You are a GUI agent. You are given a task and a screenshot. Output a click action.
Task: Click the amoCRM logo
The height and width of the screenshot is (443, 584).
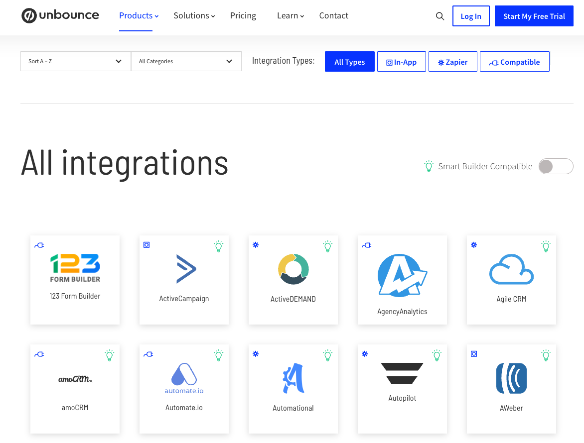click(75, 379)
